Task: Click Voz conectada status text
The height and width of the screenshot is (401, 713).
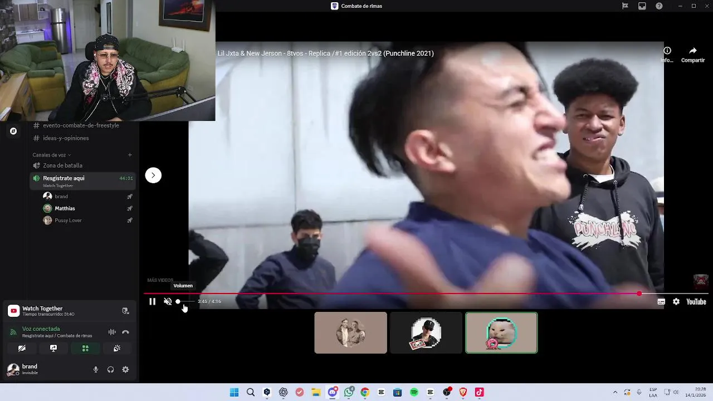Action: (41, 329)
